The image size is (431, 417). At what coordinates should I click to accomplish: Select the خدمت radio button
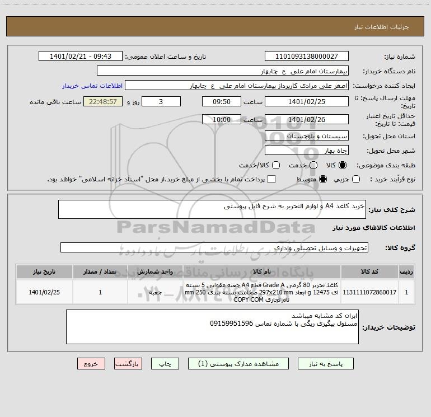pos(313,165)
